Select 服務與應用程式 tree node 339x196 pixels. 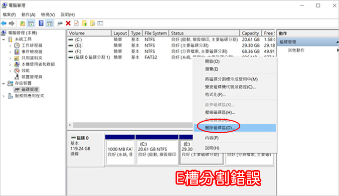pyautogui.click(x=29, y=96)
